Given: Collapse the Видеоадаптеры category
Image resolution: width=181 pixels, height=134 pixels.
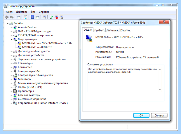Looking at the screenshot, I should 11,39.
